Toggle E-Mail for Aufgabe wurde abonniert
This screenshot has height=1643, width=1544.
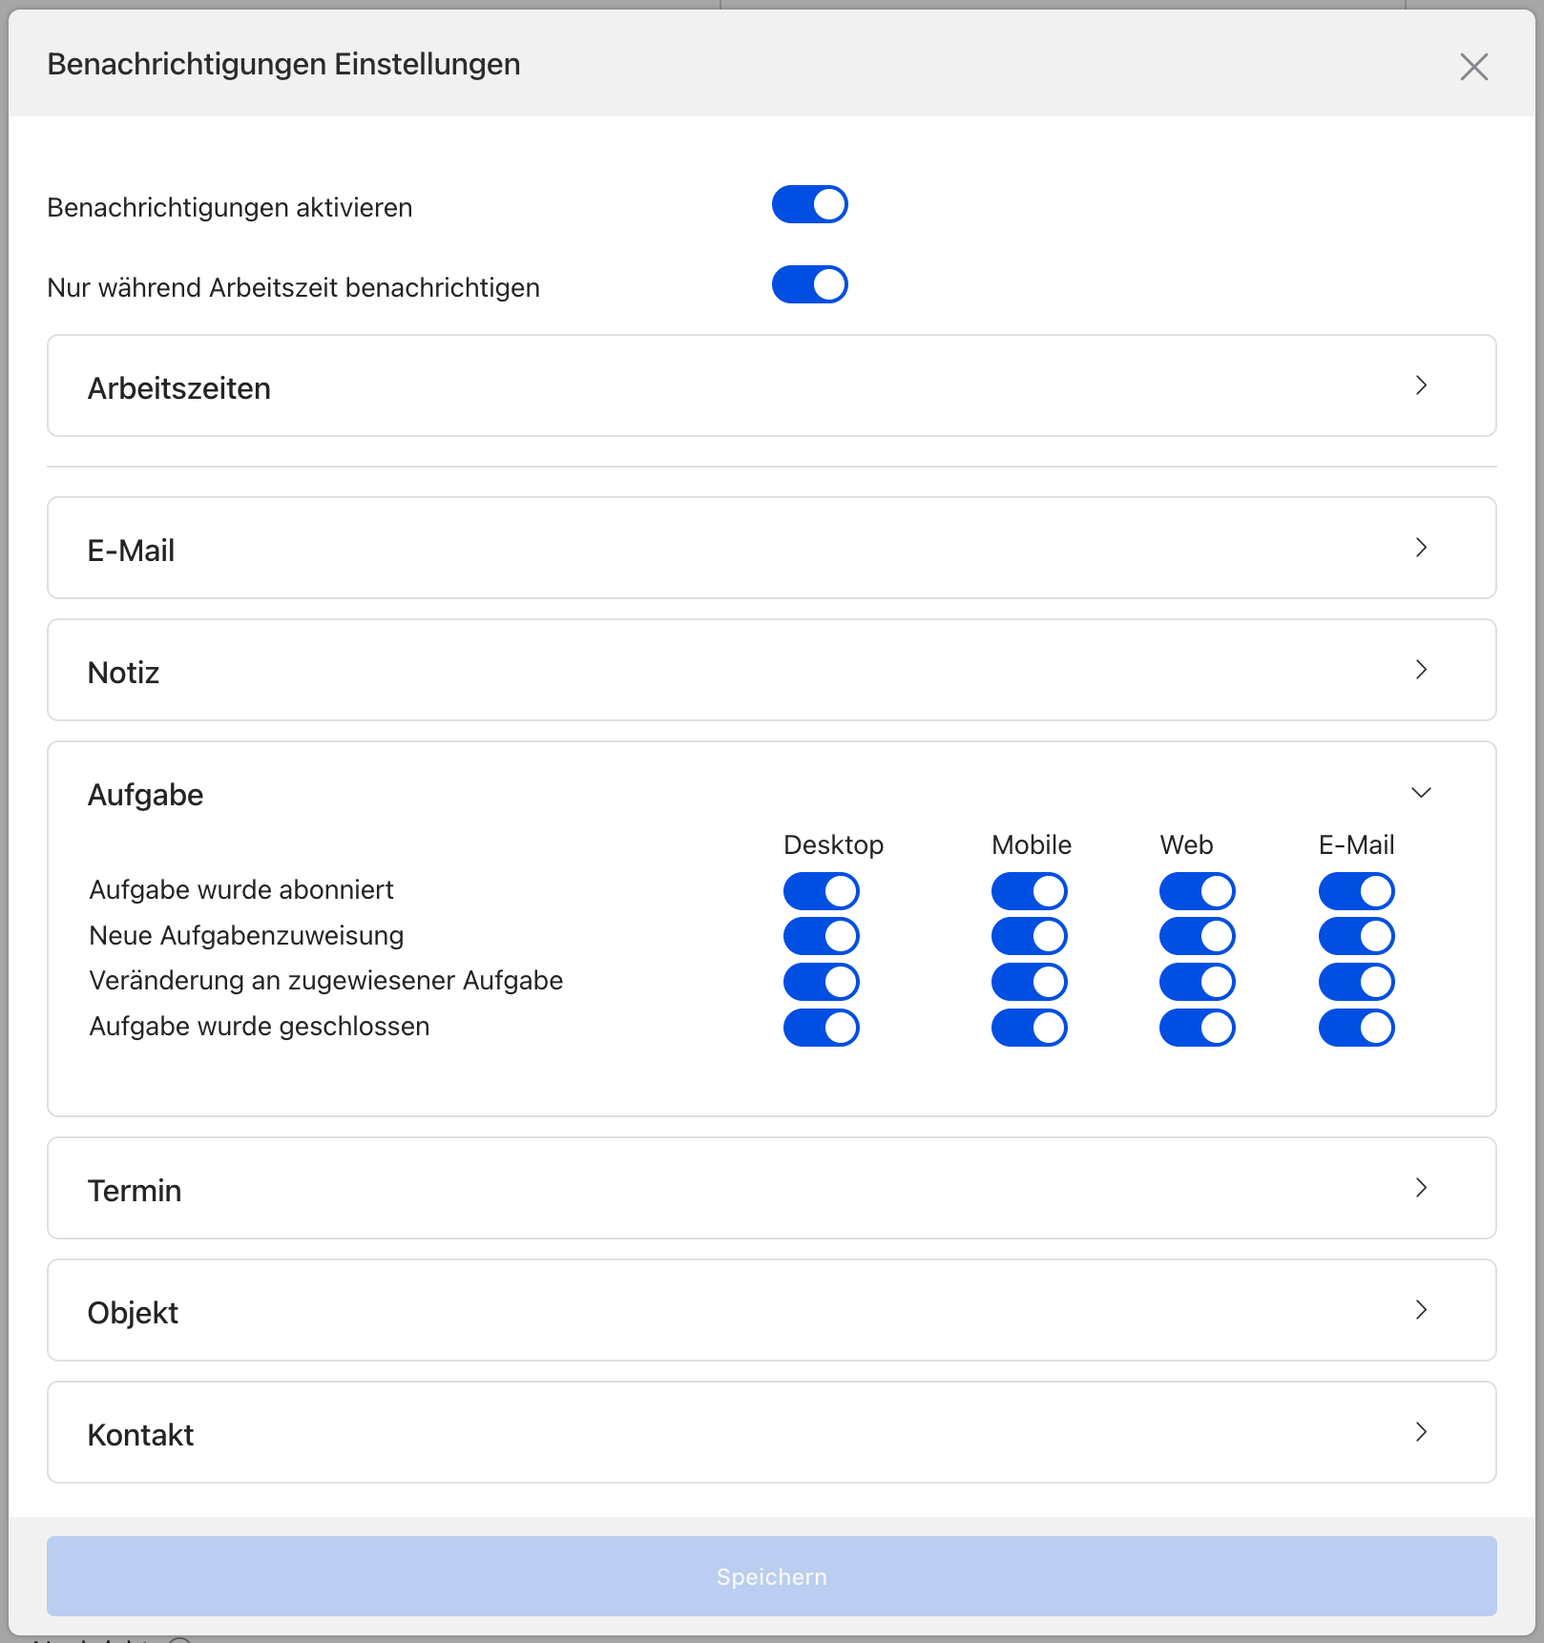1356,891
